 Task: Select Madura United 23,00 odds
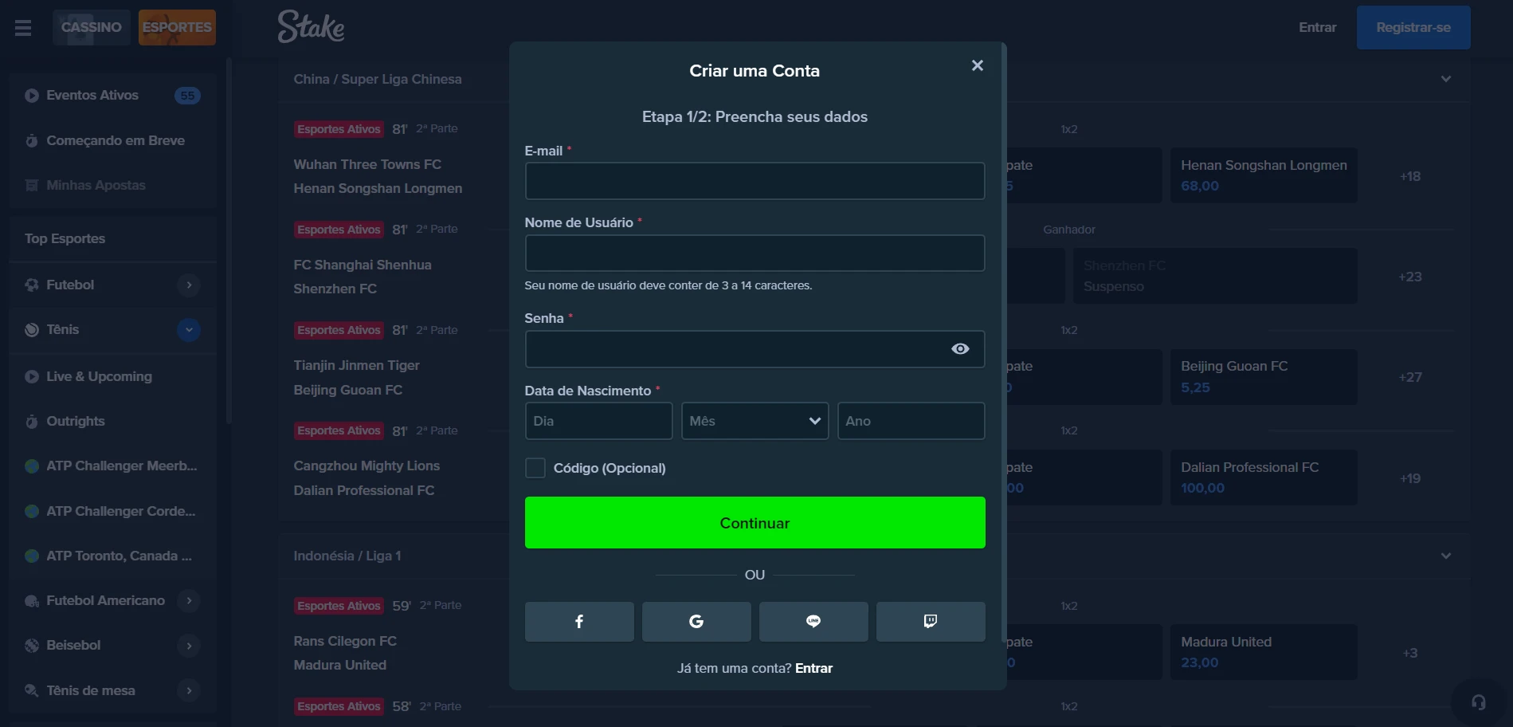(1264, 652)
